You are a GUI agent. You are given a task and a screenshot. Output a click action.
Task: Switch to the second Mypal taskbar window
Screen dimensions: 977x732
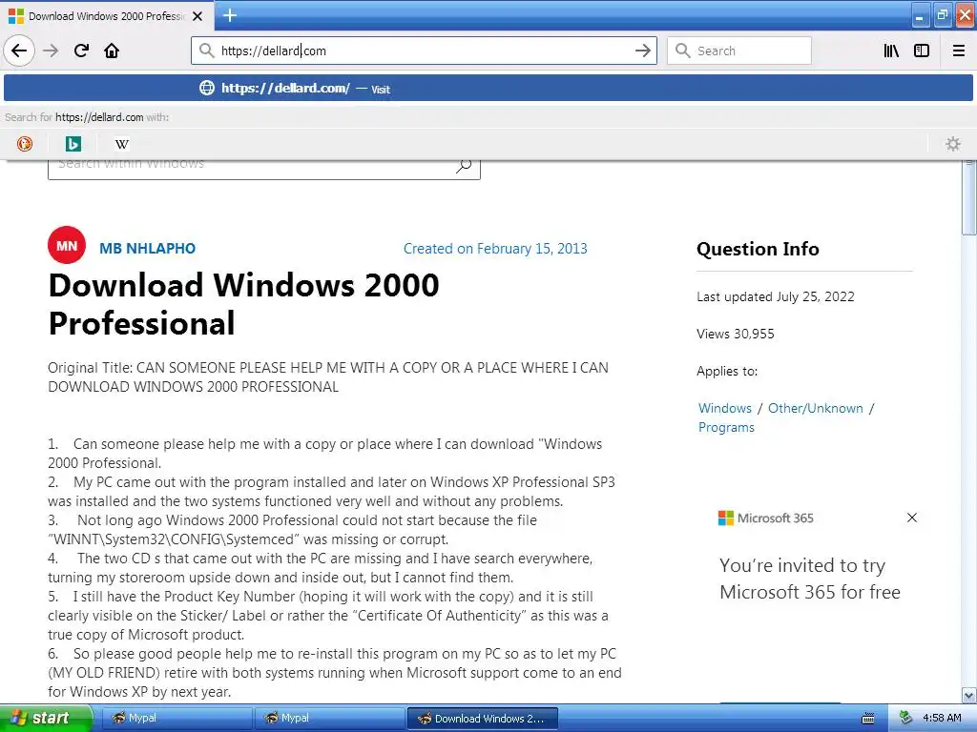click(329, 719)
